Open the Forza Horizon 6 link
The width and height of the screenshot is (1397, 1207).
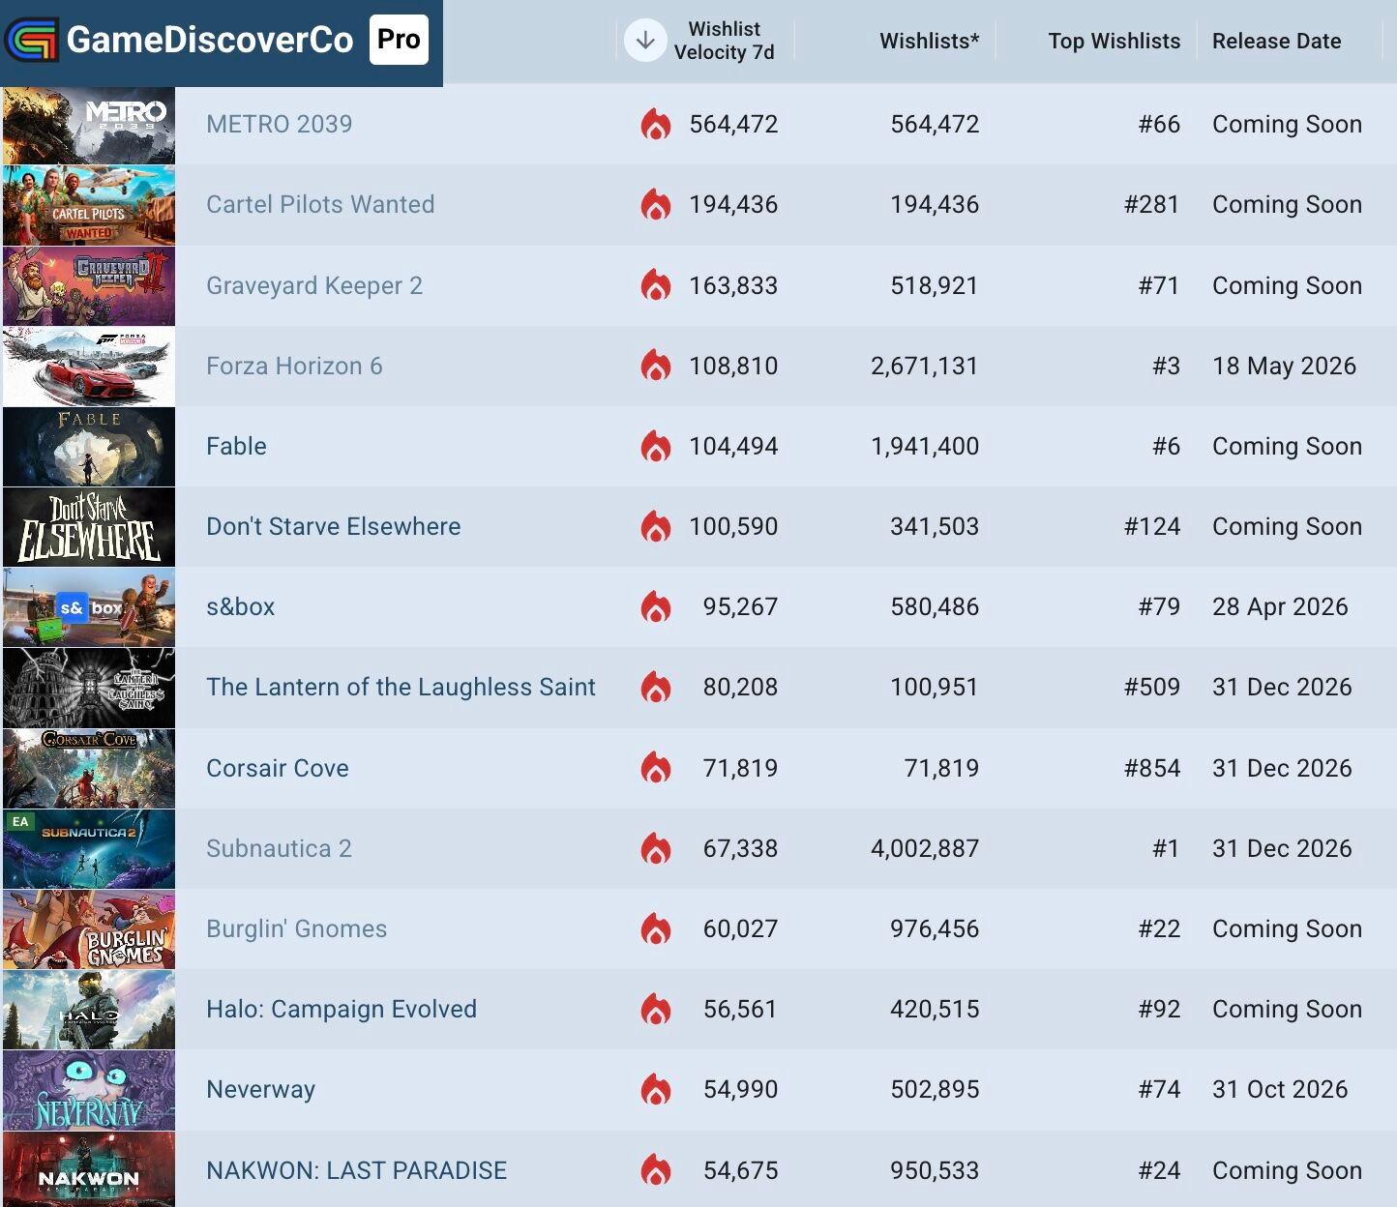[x=294, y=366]
